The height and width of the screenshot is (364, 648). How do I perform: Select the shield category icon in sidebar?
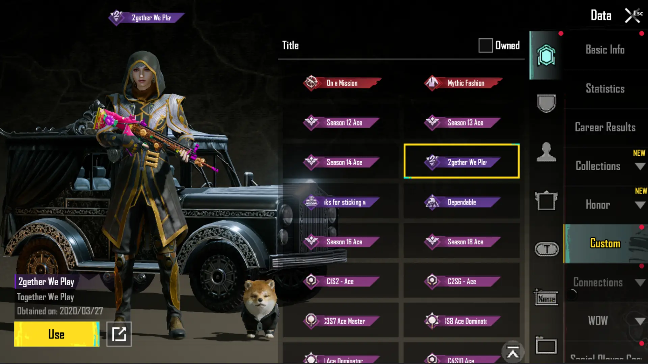point(546,103)
